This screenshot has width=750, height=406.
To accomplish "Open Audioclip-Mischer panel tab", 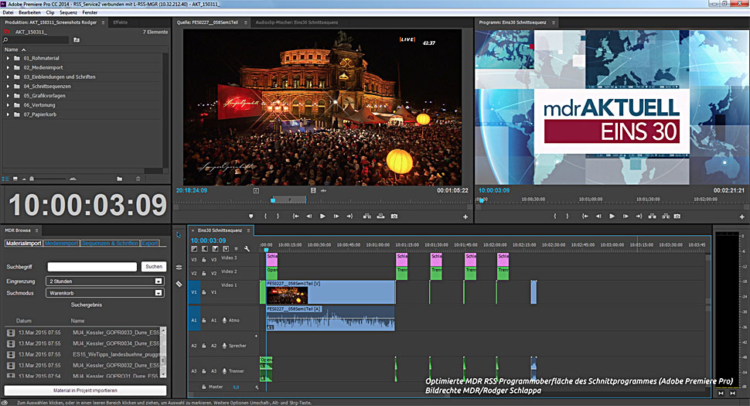I will coord(297,22).
